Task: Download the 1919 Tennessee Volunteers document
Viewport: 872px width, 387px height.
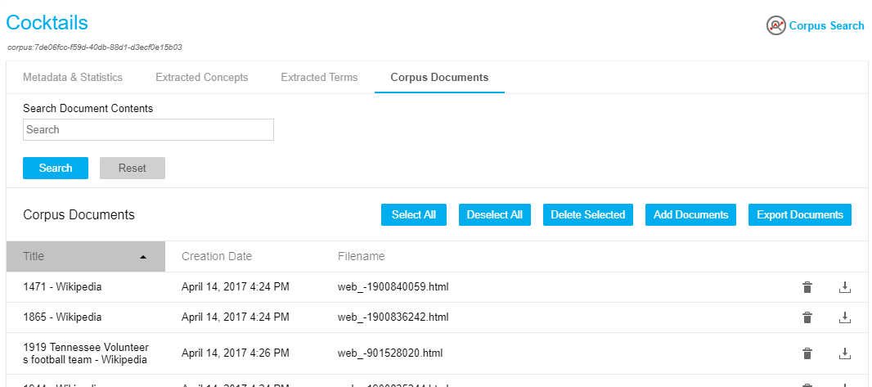Action: point(845,353)
